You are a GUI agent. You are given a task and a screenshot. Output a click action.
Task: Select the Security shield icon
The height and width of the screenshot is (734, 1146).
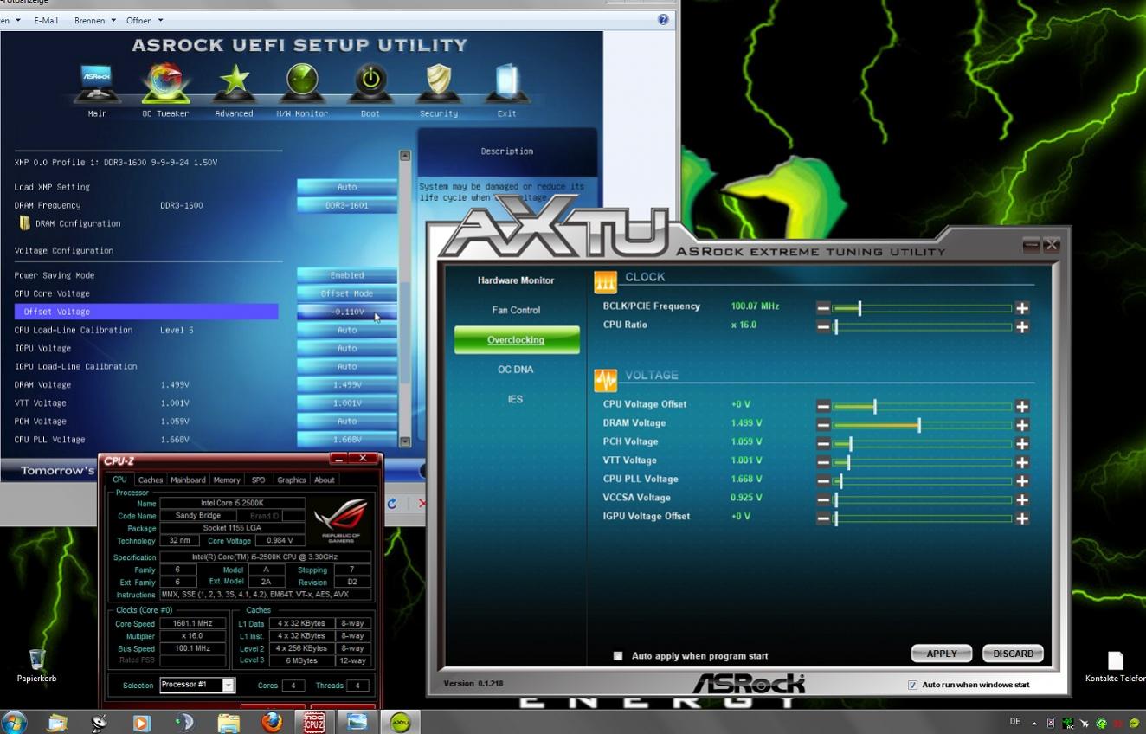[439, 85]
